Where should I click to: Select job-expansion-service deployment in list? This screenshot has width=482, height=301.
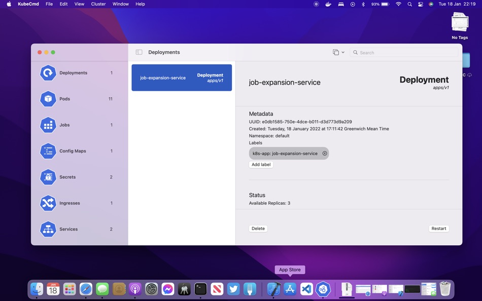click(x=182, y=78)
